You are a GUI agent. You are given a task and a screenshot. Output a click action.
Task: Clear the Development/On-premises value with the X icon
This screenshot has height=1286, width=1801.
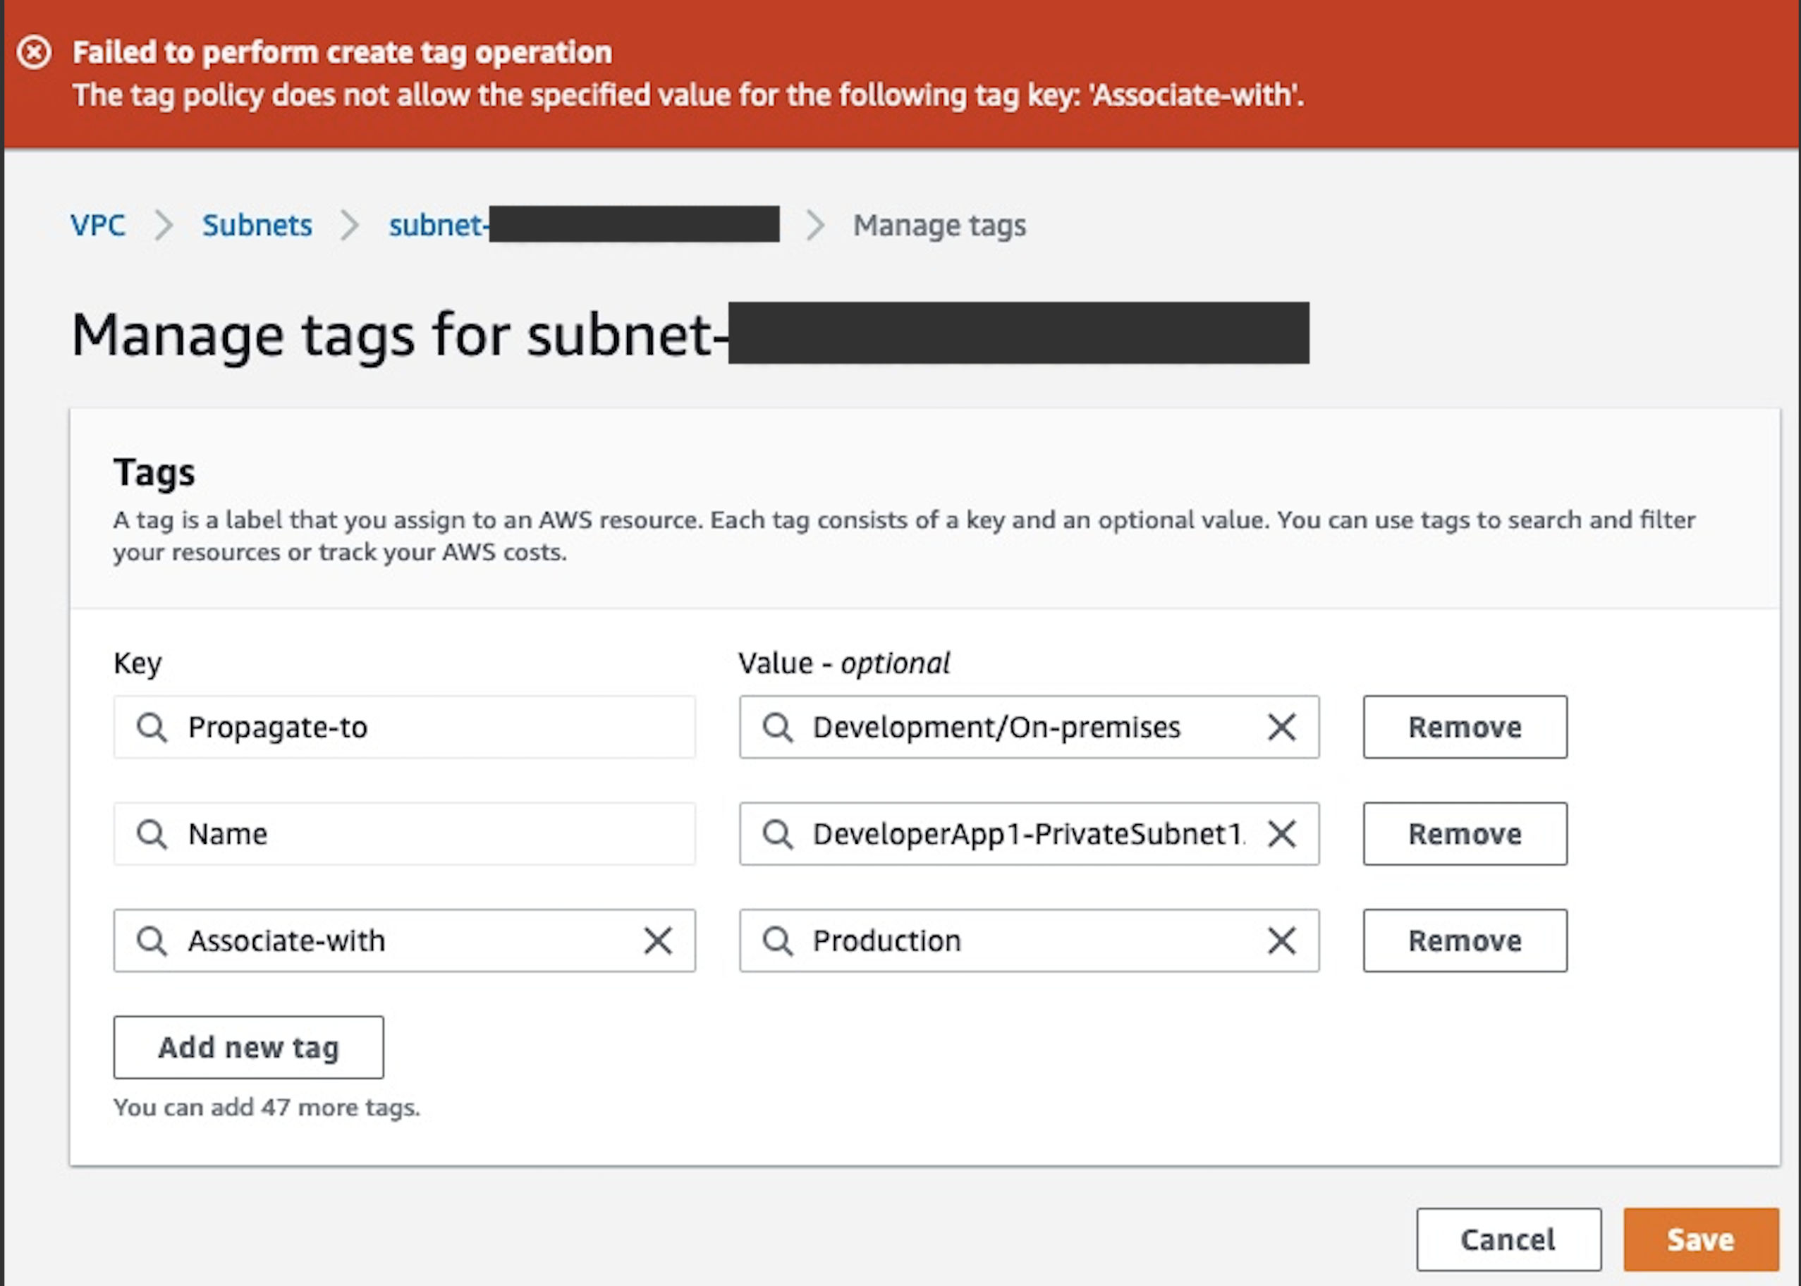(x=1281, y=727)
